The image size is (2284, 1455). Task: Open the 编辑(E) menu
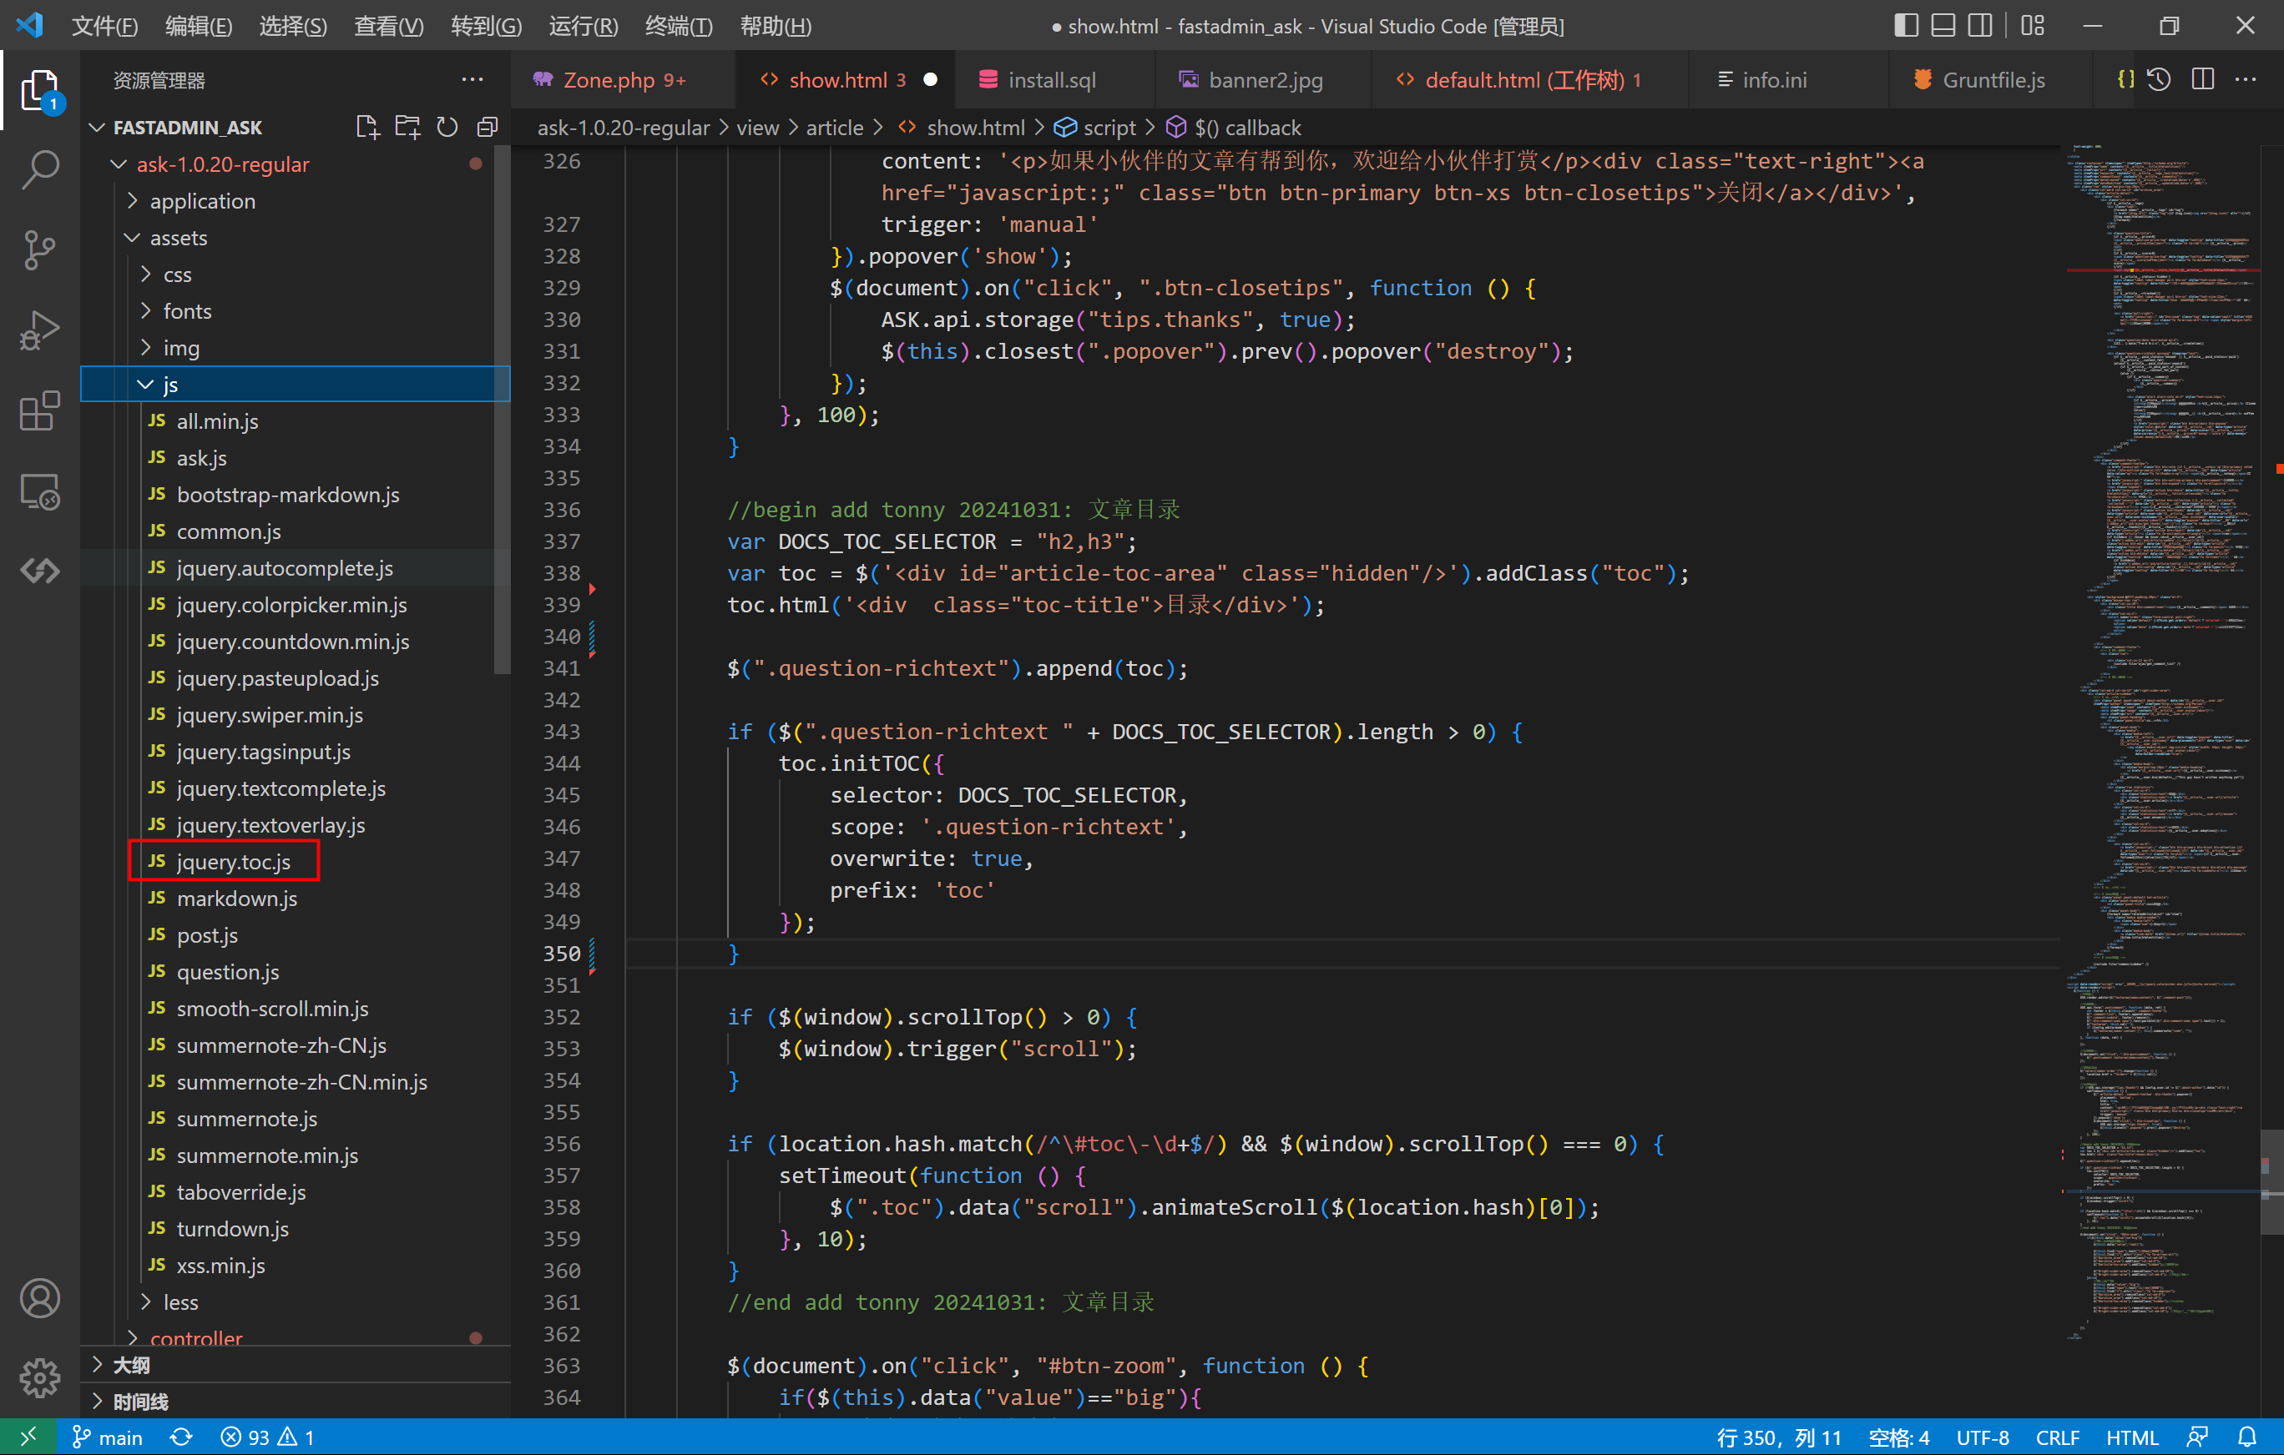pyautogui.click(x=198, y=26)
